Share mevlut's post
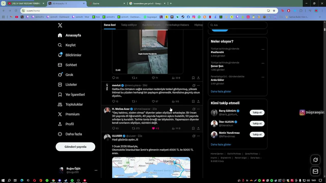Screen dimensions: 326x183 coord(198,101)
